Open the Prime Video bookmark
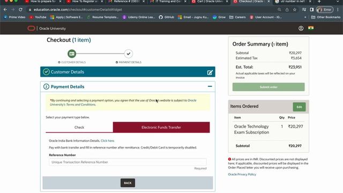343x193 pixels. 14,17
